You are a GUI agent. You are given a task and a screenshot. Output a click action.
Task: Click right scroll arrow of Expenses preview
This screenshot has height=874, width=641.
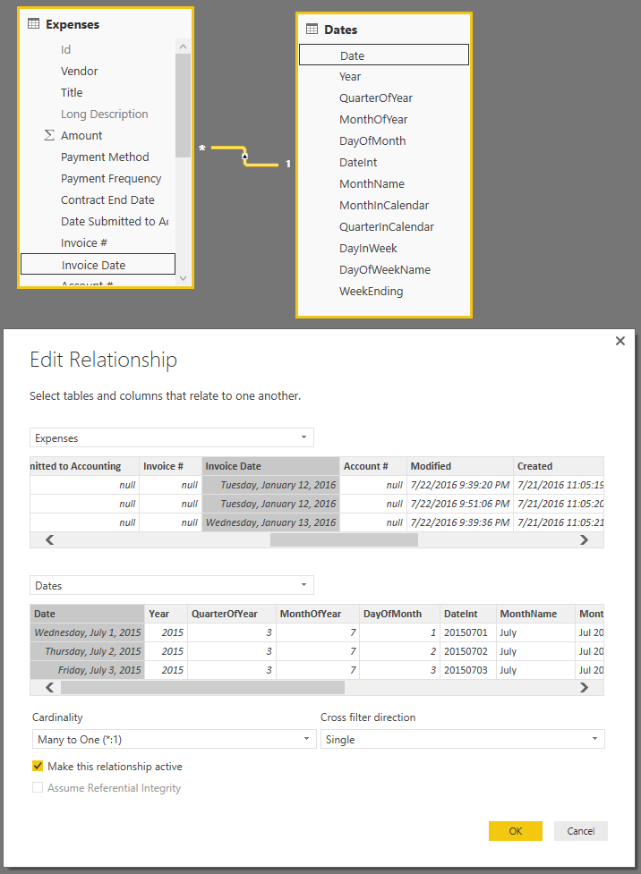point(584,539)
